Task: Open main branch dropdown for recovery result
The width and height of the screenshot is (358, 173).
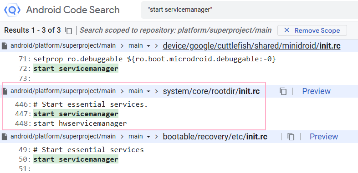Action: click(x=139, y=137)
